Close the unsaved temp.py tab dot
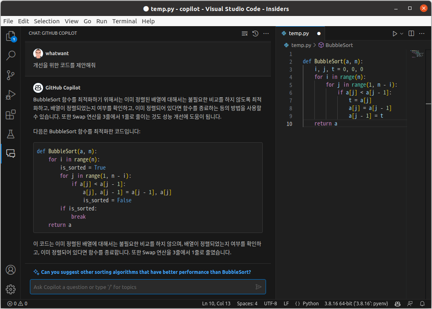Viewport: 432px width, 309px height. tap(319, 34)
